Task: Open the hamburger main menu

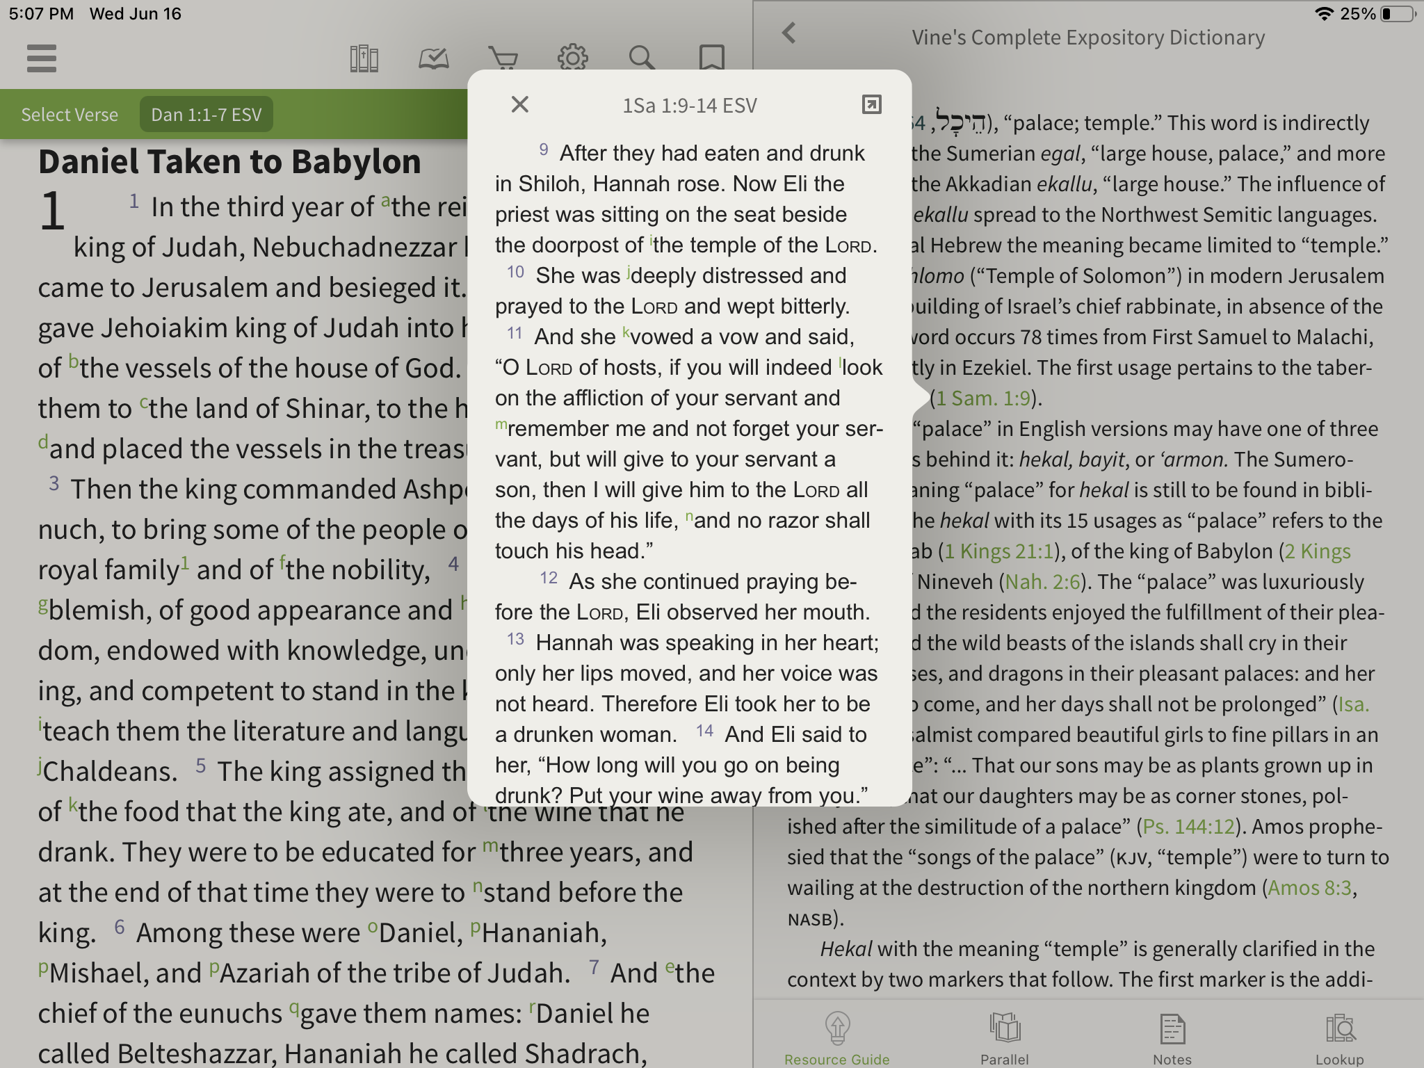Action: coord(42,58)
